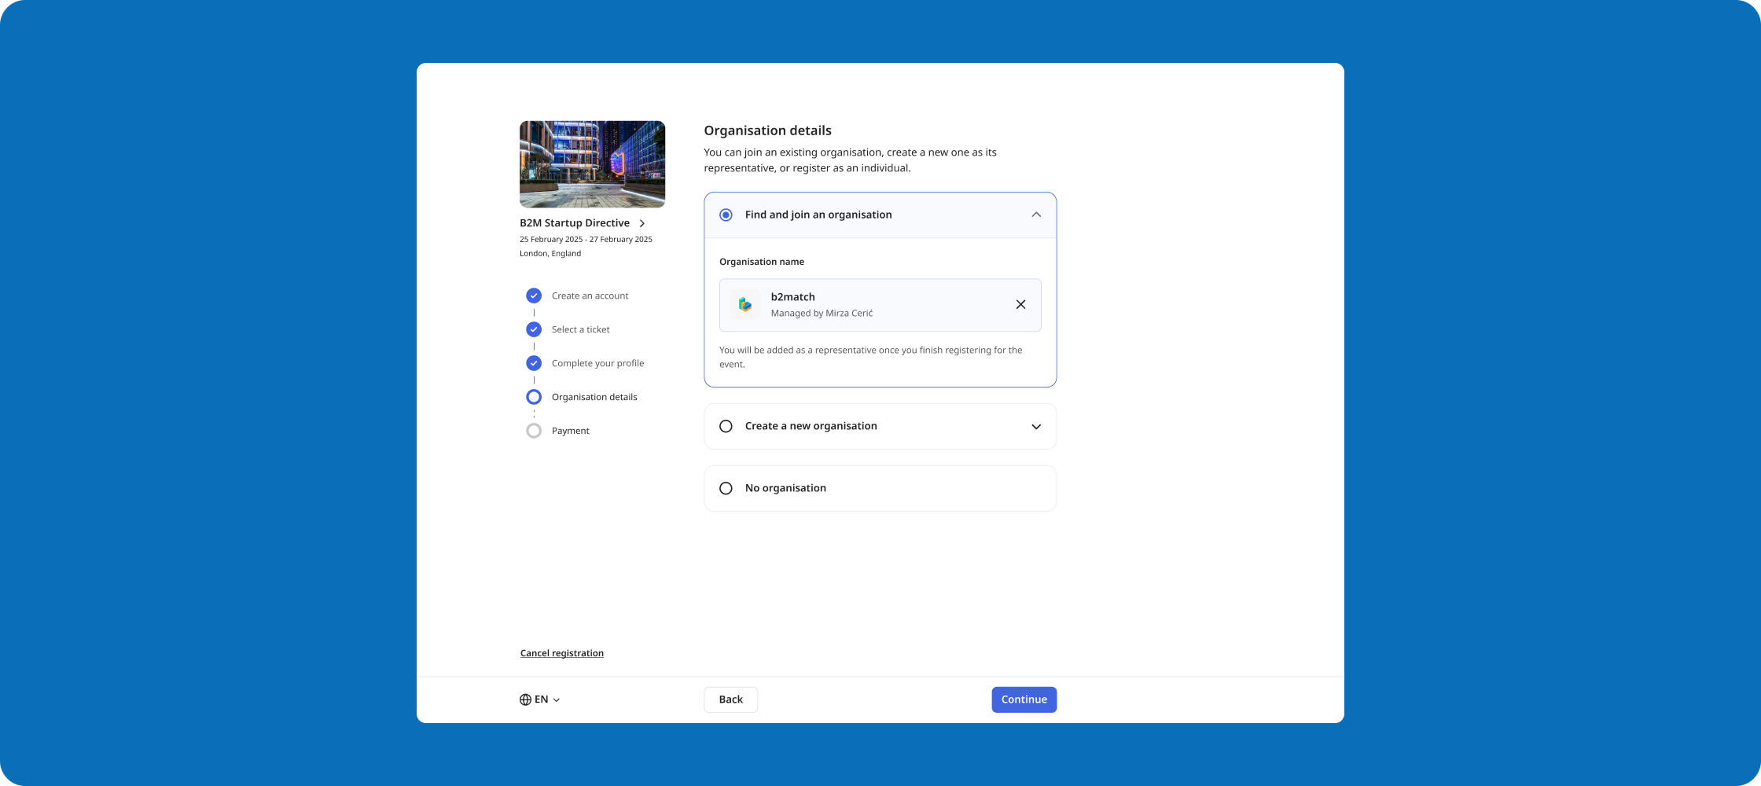Remove the selected b2match organisation

[1020, 305]
